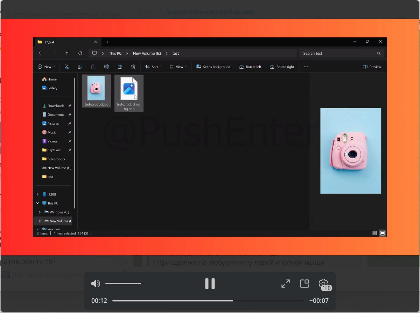Toggle the Preview pane
Image resolution: width=420 pixels, height=313 pixels.
click(x=372, y=67)
